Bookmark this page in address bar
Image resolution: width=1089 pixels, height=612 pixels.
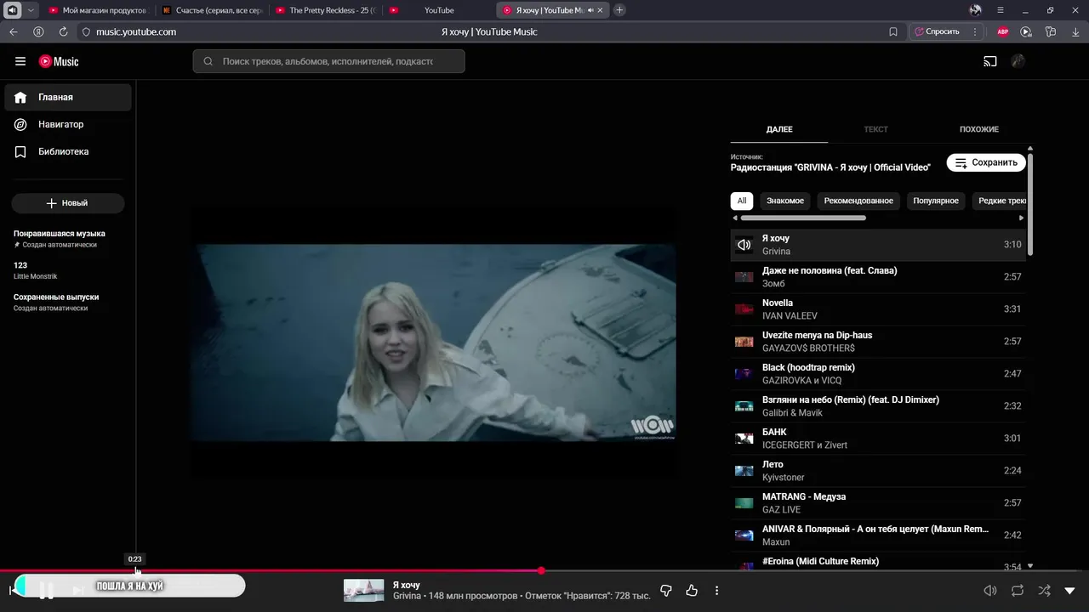(893, 31)
